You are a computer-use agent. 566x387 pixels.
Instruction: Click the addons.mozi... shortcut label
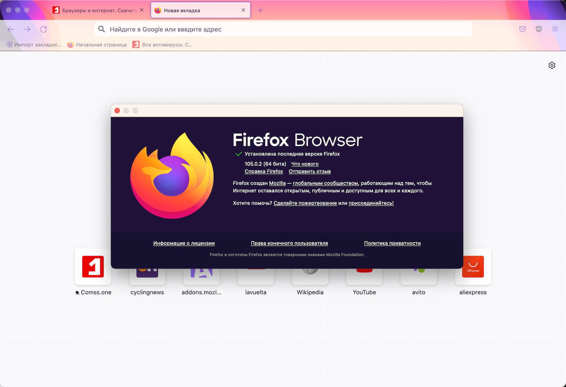coord(201,292)
